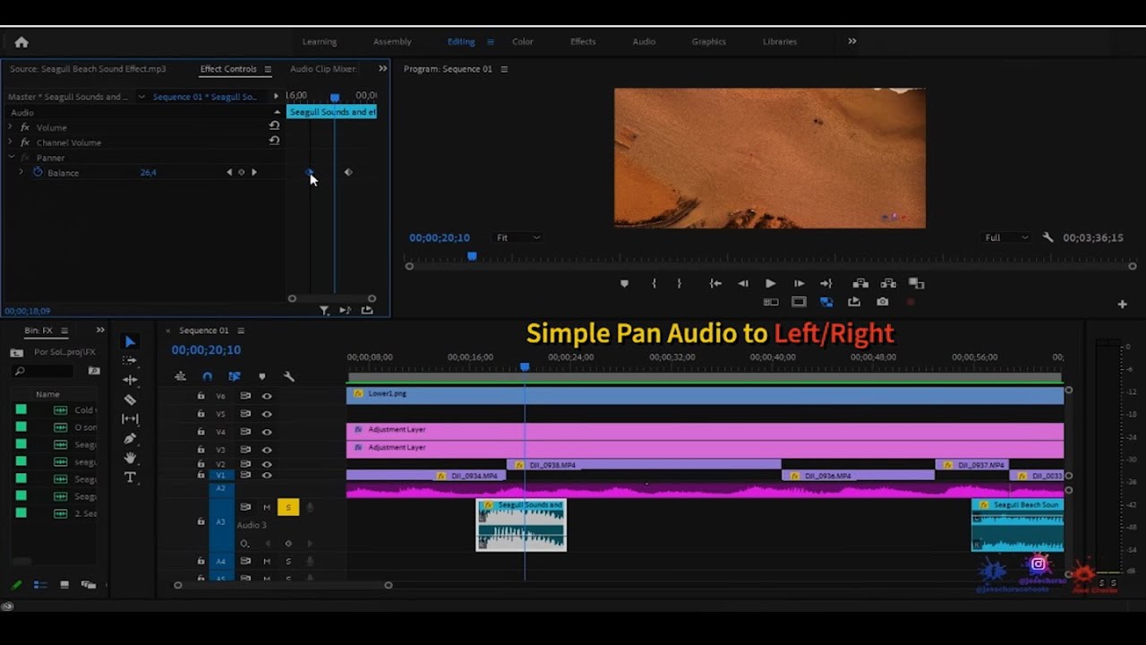Toggle the yellow Solo button on A3
This screenshot has width=1146, height=645.
[288, 507]
